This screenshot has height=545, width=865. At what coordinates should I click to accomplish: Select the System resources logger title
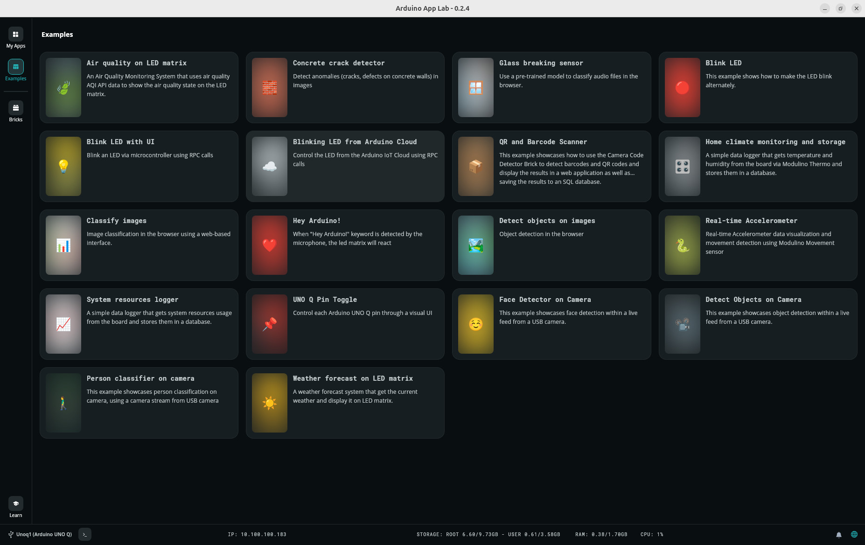pos(133,300)
